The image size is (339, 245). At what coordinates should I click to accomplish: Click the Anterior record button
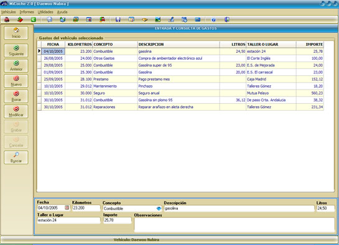coord(16,66)
